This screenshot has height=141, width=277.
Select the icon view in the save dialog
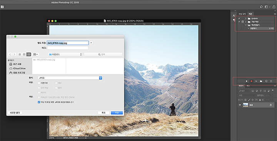click(20, 54)
